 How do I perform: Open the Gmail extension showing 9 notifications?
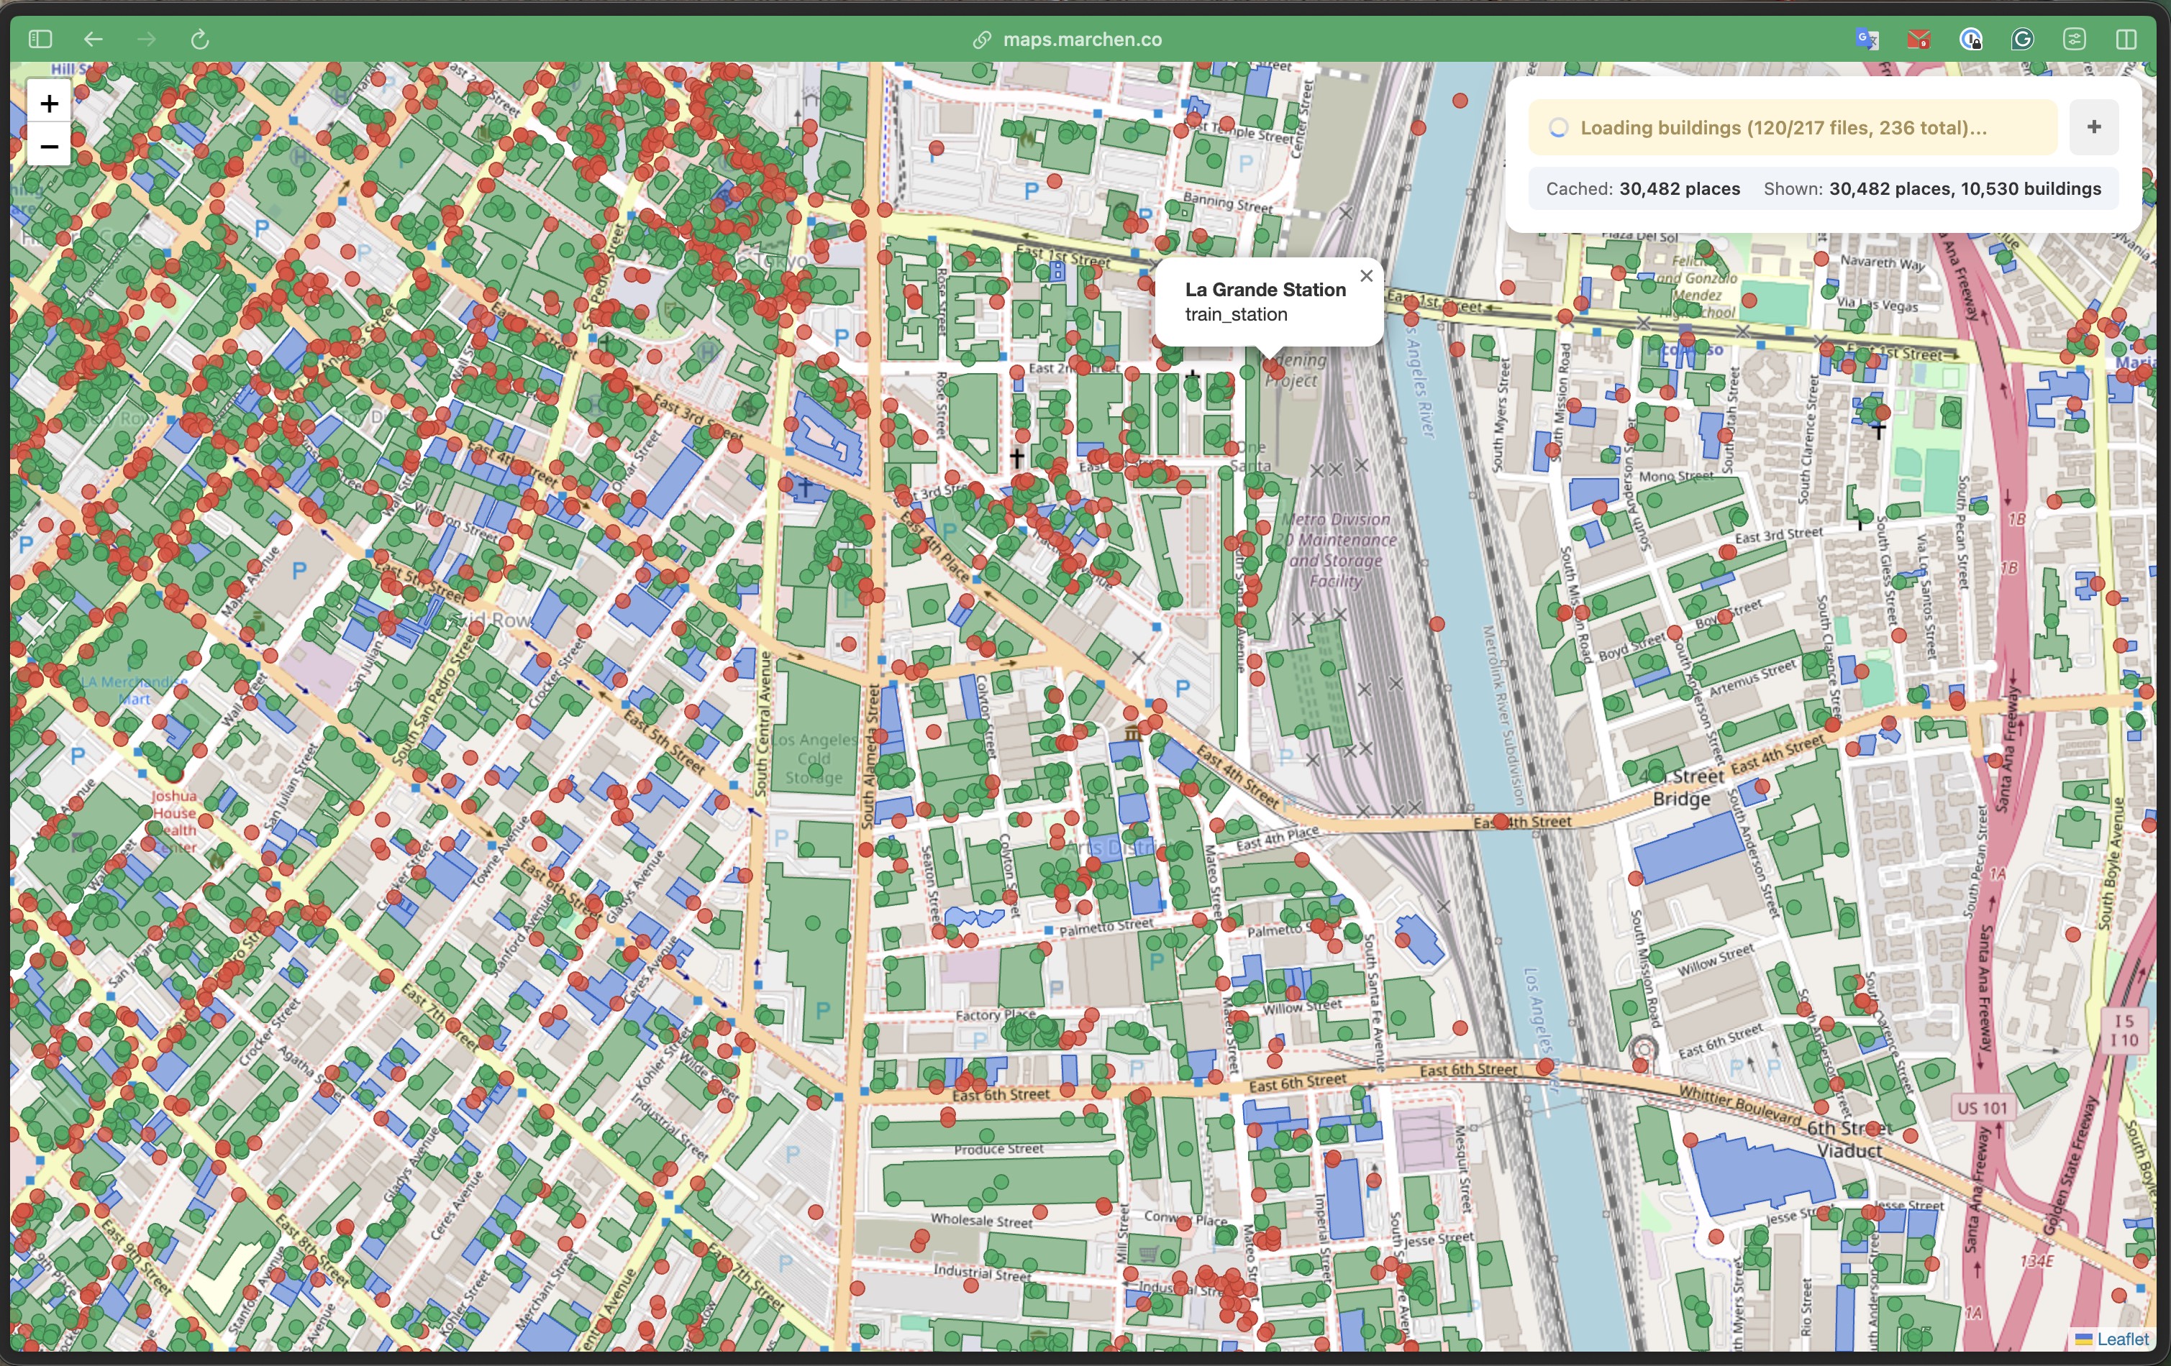coord(1919,39)
